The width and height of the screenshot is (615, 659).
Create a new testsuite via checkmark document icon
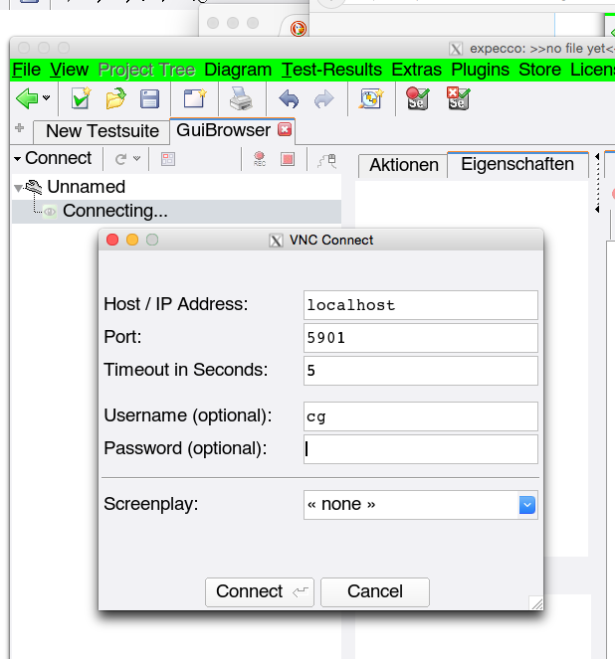click(82, 98)
